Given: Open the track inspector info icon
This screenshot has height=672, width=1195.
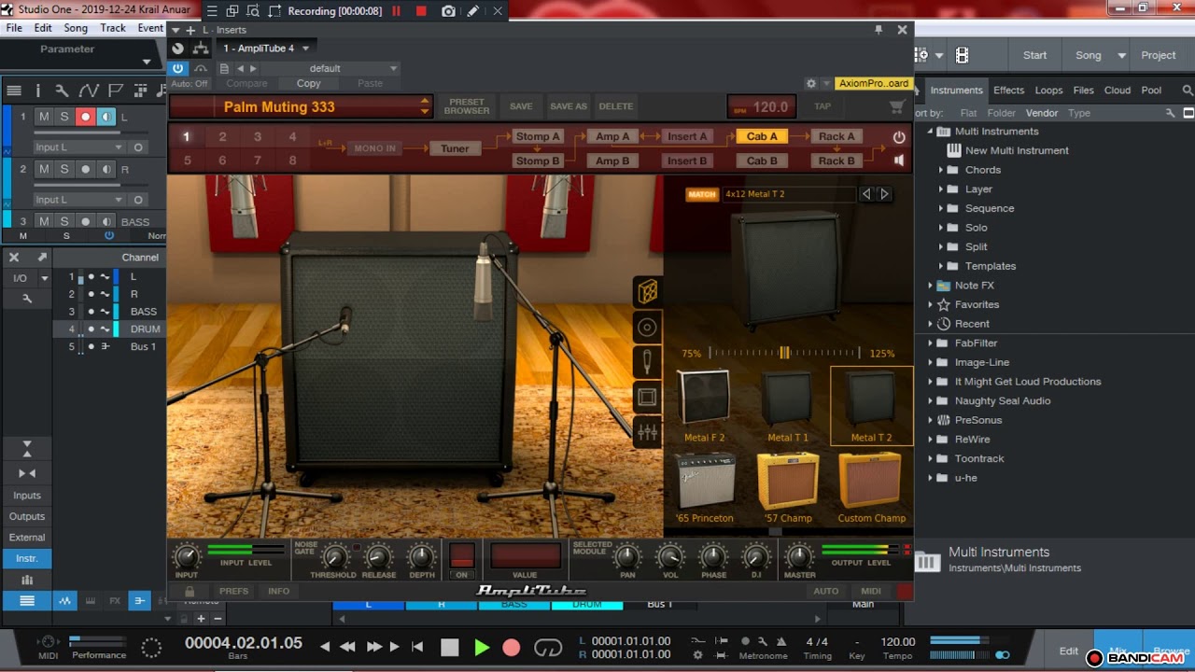Looking at the screenshot, I should point(38,91).
